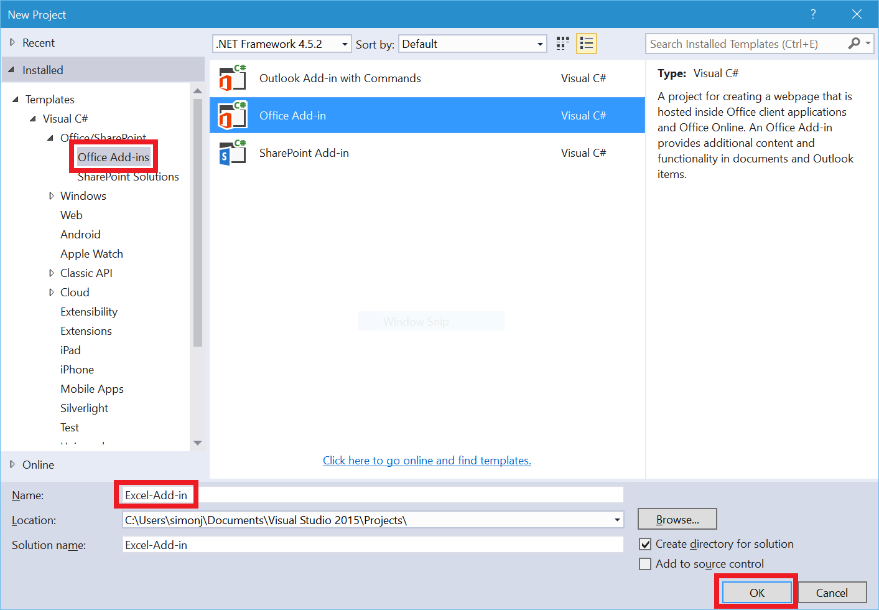Select the Silverlight category
879x610 pixels.
click(x=84, y=408)
